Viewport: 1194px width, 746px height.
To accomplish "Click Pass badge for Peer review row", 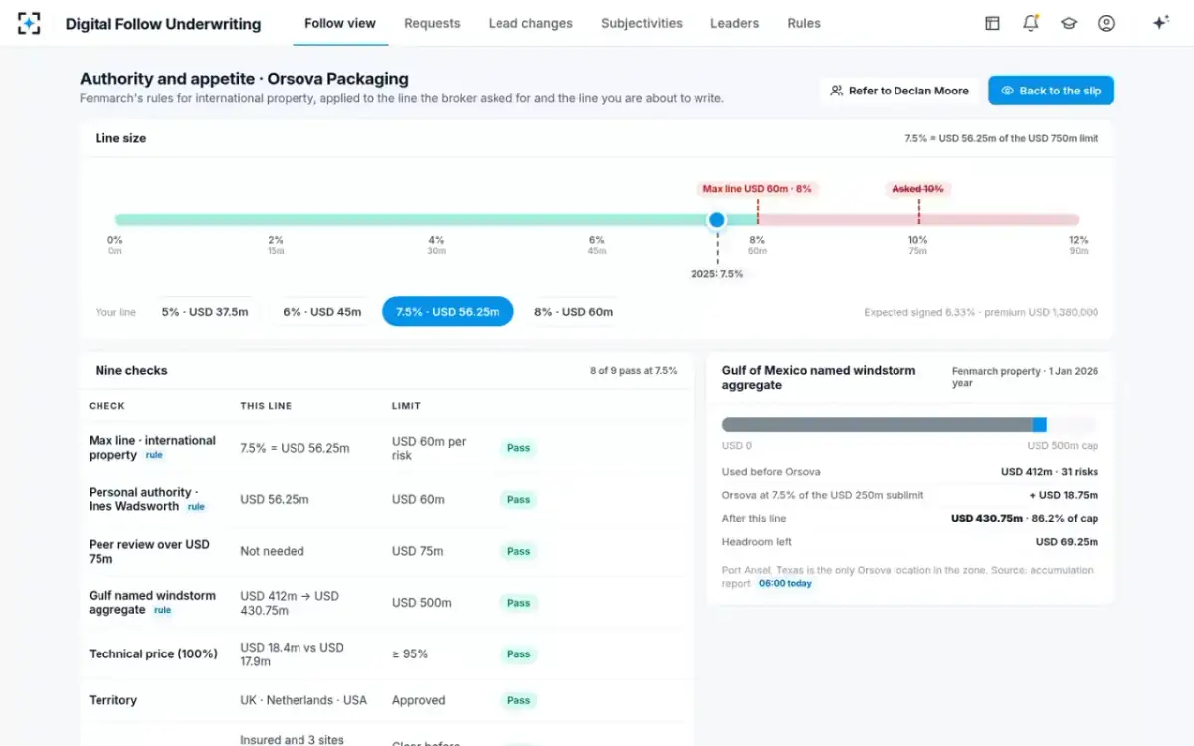I will click(518, 551).
